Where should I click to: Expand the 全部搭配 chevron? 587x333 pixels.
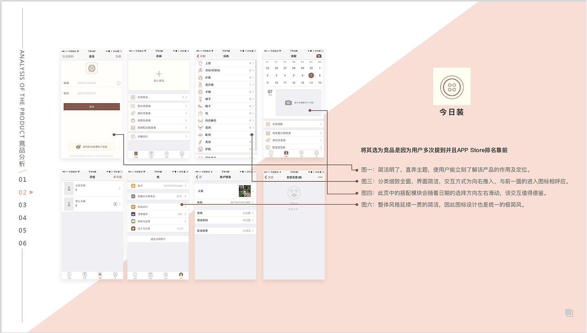[321, 124]
